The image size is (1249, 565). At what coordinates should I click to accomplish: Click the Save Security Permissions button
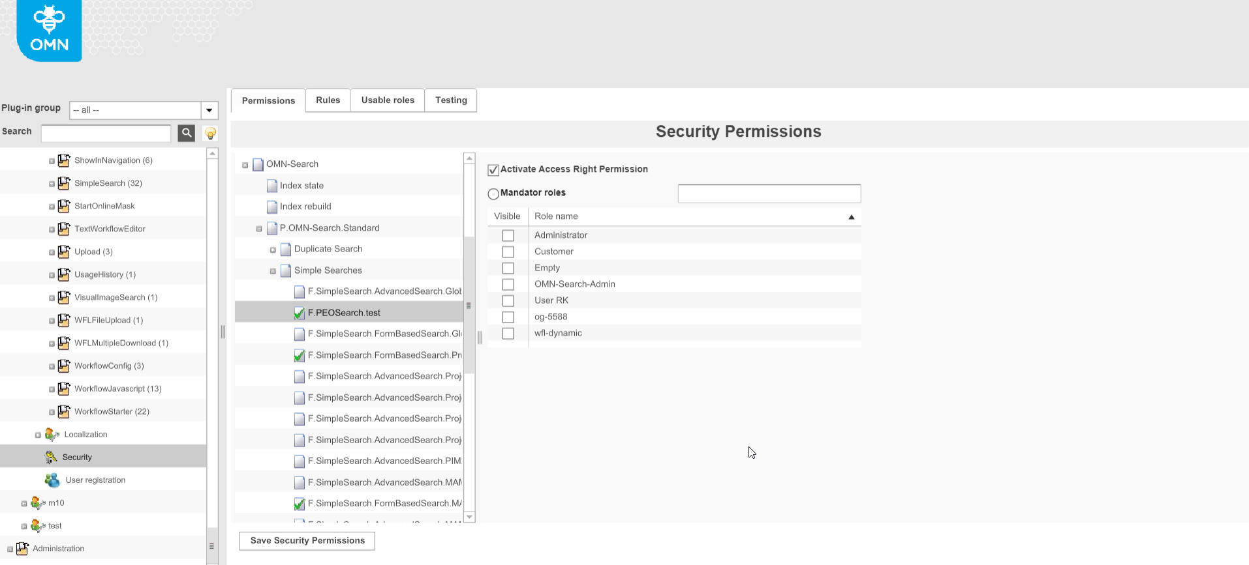point(306,540)
